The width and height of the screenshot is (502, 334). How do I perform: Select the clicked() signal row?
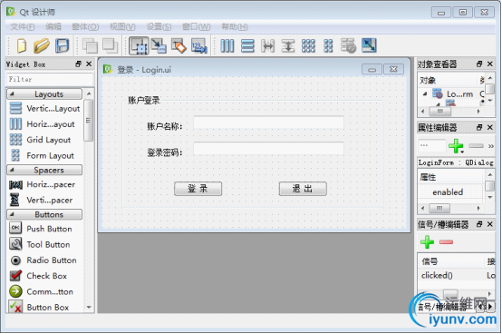click(x=456, y=275)
